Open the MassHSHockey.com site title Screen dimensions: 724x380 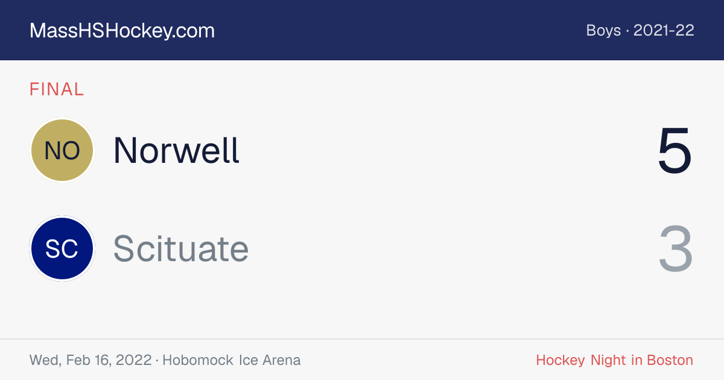coord(122,31)
